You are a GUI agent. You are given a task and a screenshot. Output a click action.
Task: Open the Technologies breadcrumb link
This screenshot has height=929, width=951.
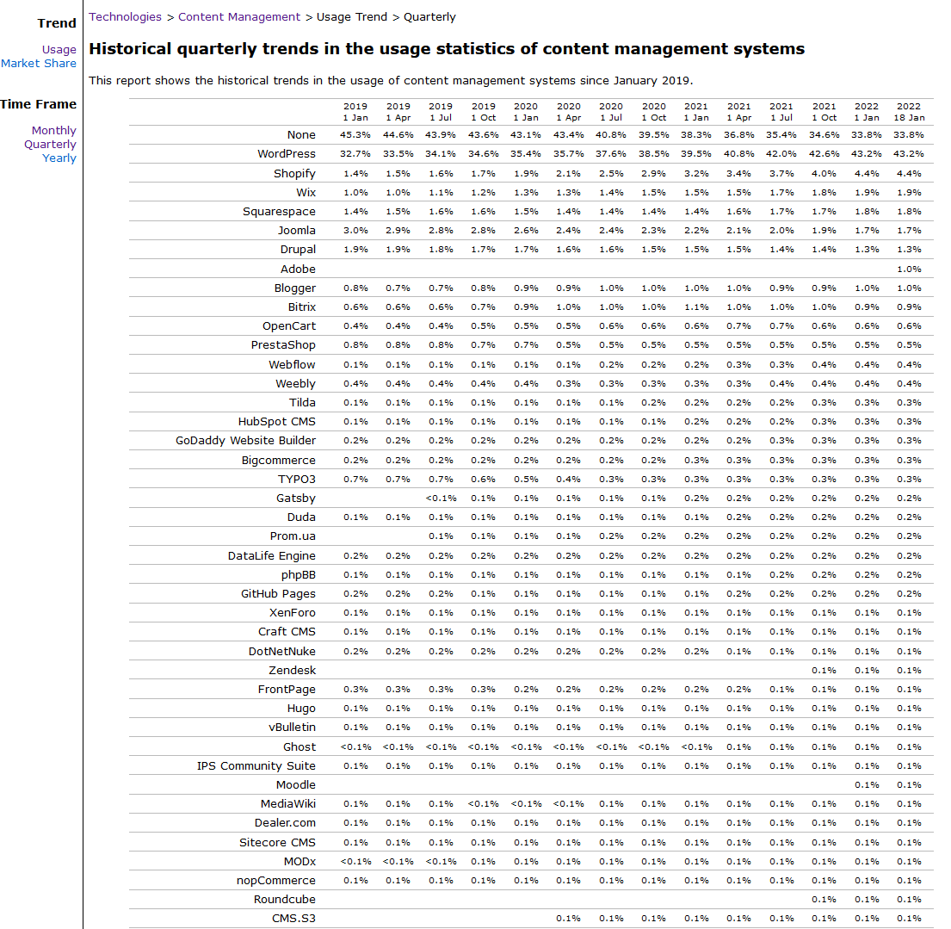coord(125,16)
